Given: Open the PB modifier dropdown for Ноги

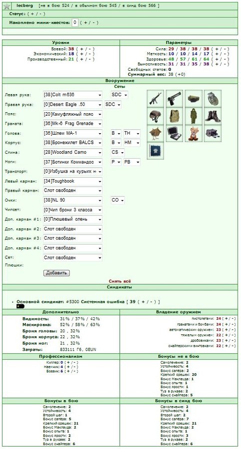Looking at the screenshot, I should click(x=132, y=162).
